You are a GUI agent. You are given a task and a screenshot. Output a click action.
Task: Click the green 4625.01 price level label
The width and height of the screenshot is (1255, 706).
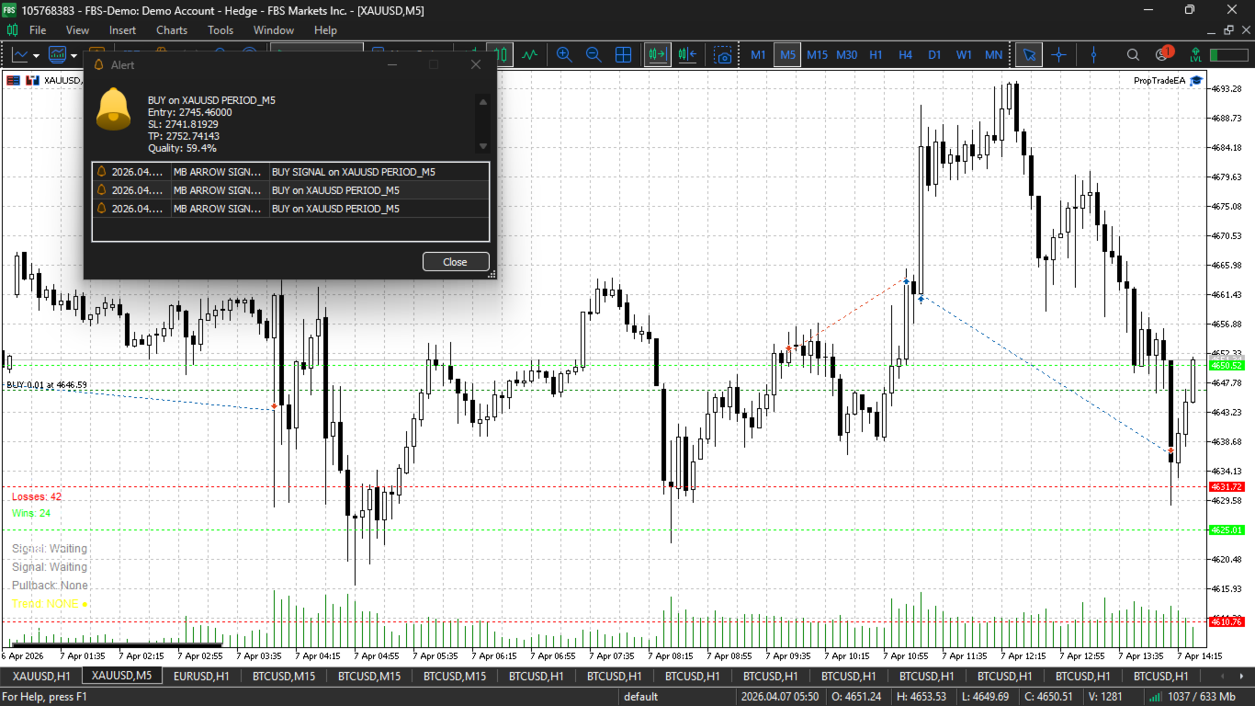pyautogui.click(x=1227, y=530)
